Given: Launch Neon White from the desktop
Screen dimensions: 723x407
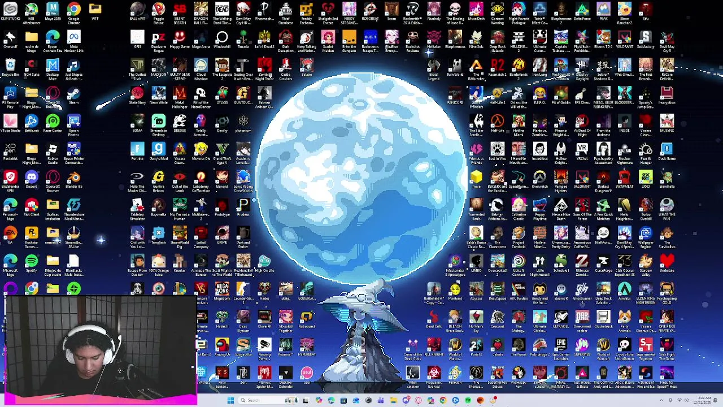Looking at the screenshot, I should [x=159, y=96].
